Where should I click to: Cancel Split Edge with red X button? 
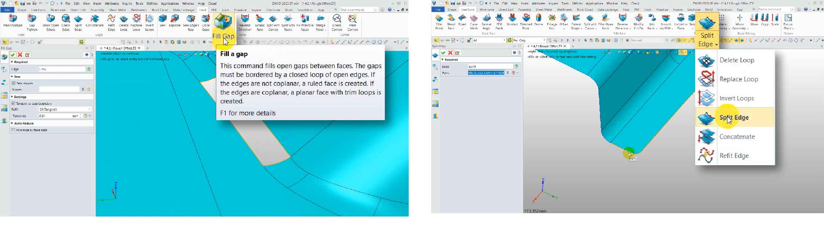point(450,53)
